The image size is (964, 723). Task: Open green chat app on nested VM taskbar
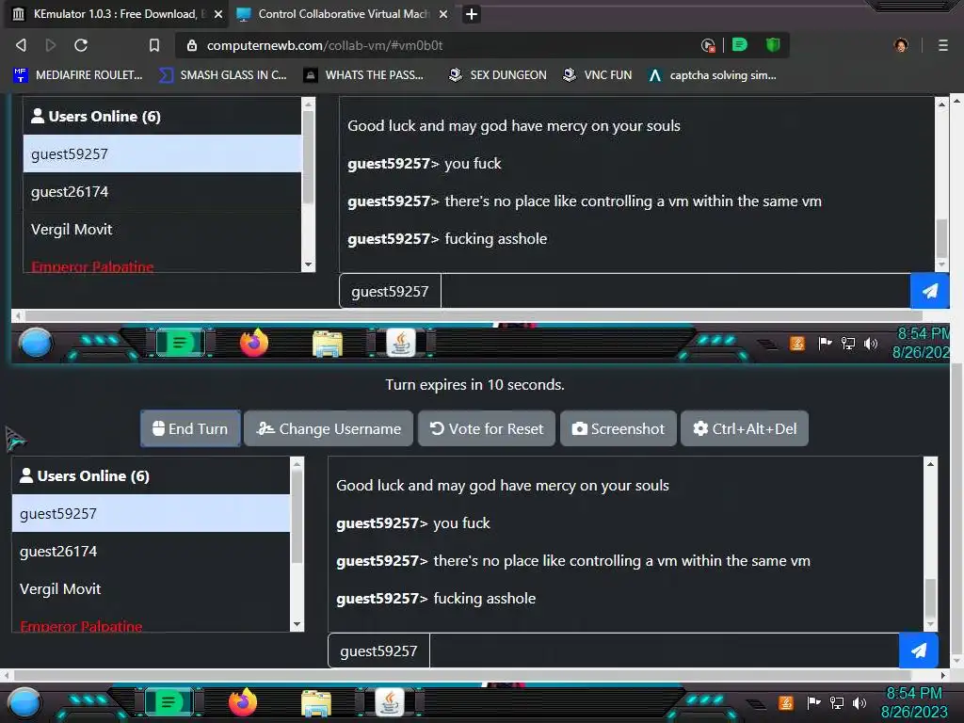tap(180, 343)
